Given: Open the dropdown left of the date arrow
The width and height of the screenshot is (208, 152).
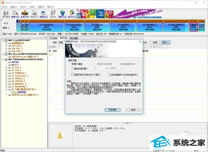Looking at the screenshot, I should (x=147, y=47).
